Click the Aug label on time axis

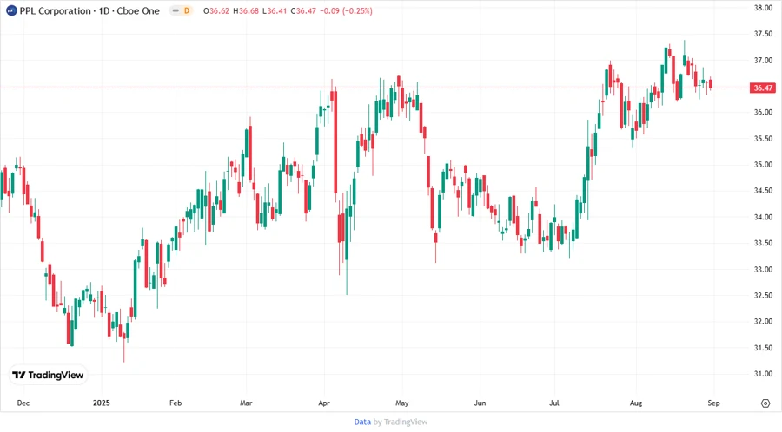coord(636,403)
